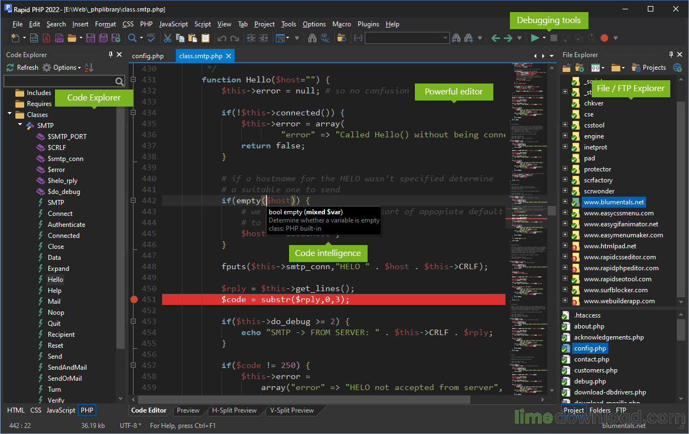Click the new PHP file icon
This screenshot has width=689, height=434.
click(59, 38)
